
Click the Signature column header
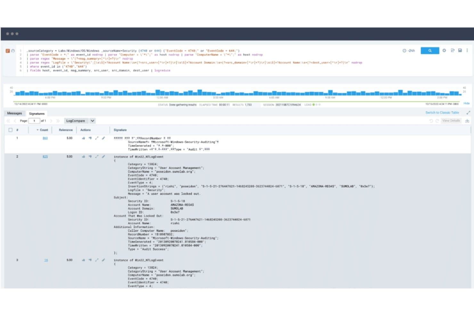[x=120, y=130]
